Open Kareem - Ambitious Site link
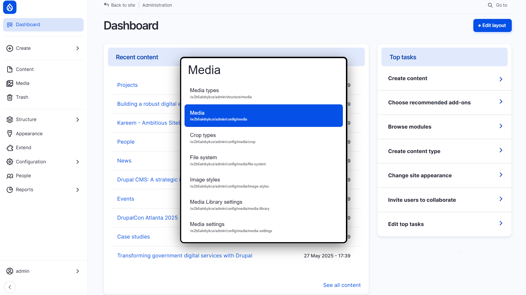The height and width of the screenshot is (295, 526). coord(149,123)
